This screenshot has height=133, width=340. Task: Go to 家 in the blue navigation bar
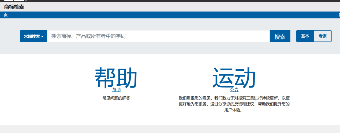[5, 15]
